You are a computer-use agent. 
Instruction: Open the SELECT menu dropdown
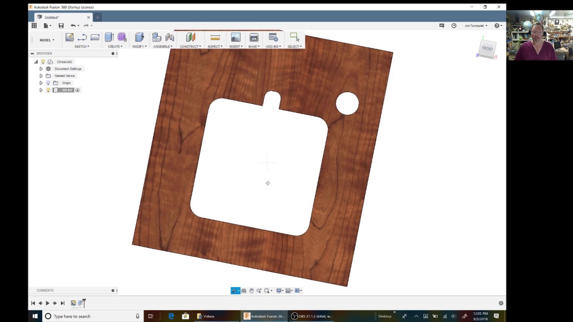point(295,47)
